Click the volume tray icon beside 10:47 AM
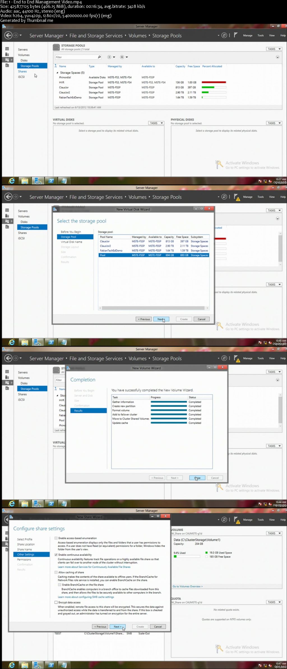Screen dimensions: 287x669 (x=270, y=665)
